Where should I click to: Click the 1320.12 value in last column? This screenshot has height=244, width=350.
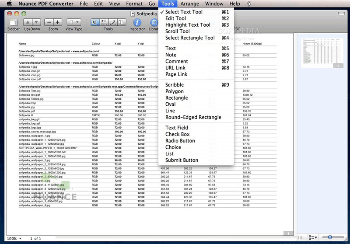(x=248, y=95)
